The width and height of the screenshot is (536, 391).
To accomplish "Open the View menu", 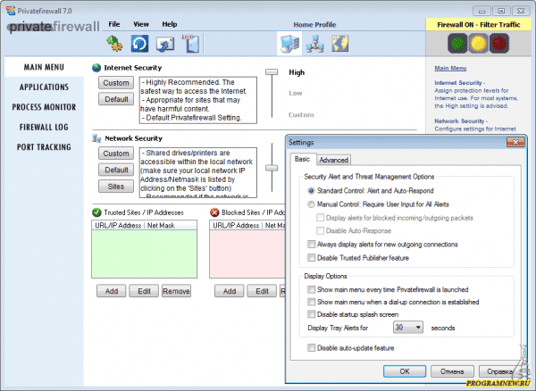I will 141,24.
